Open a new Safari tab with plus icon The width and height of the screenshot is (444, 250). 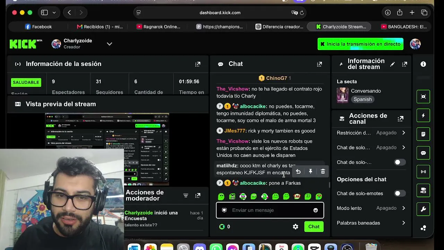click(x=412, y=12)
